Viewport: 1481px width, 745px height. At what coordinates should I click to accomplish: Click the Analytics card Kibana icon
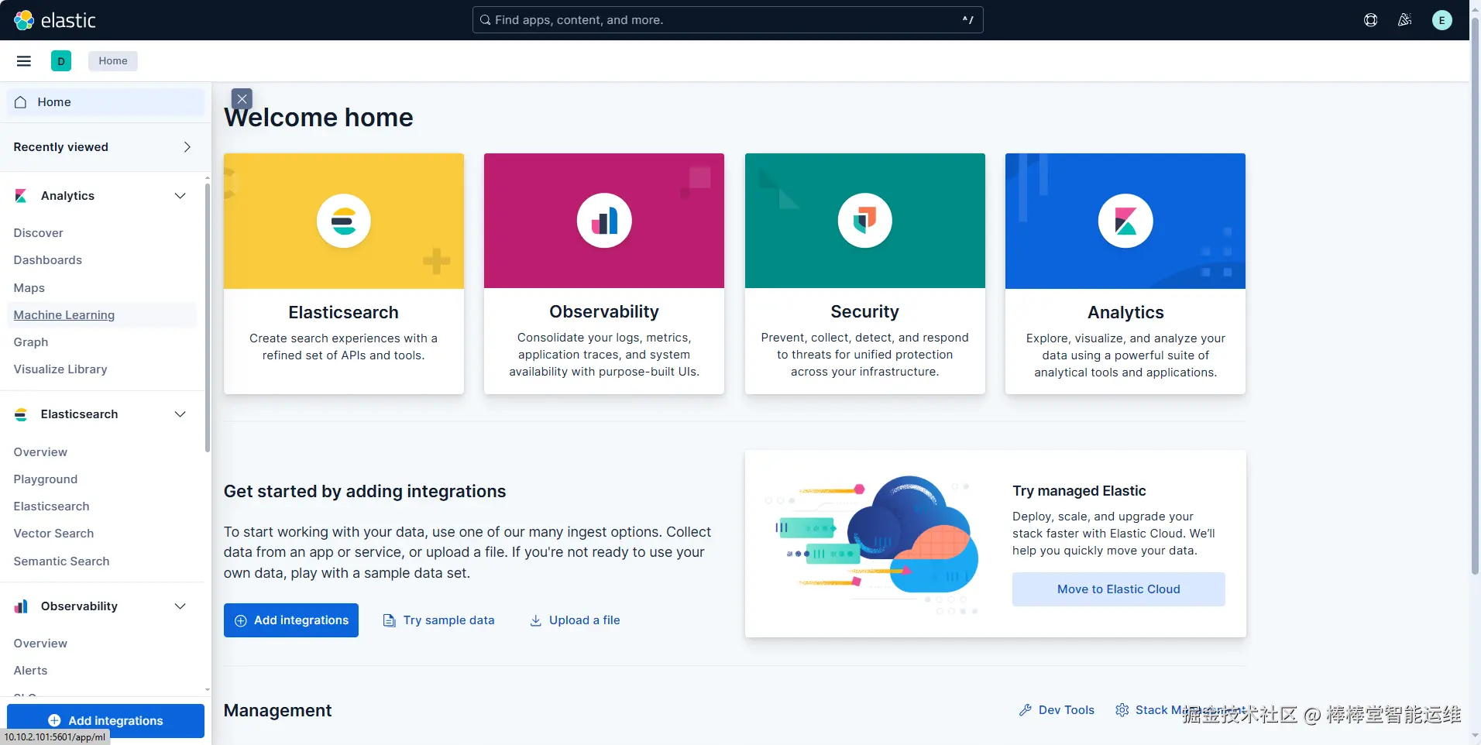(x=1125, y=221)
